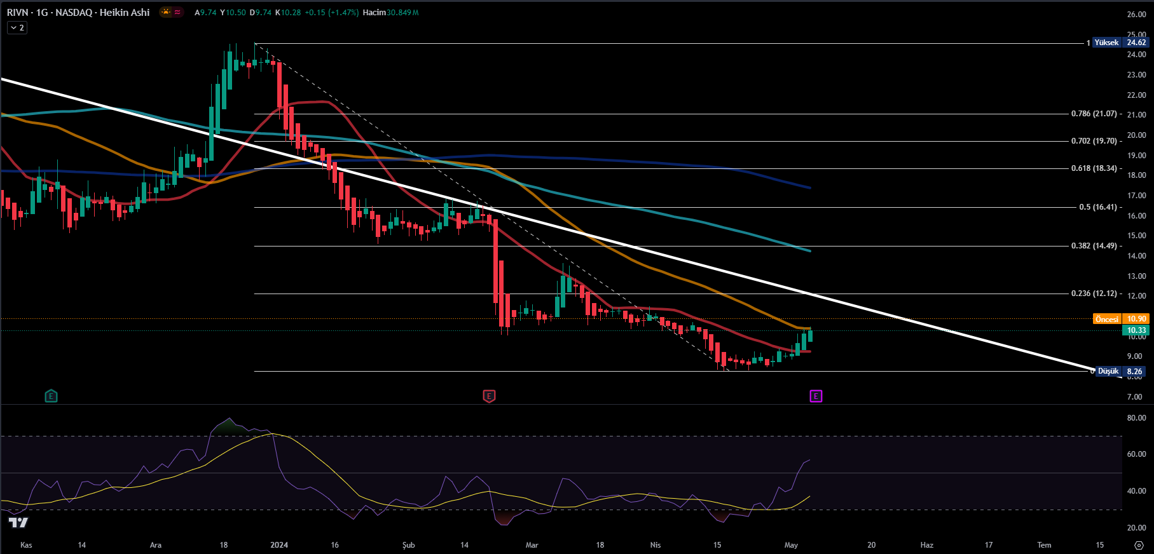Click the 2024 label on time axis
The width and height of the screenshot is (1154, 554).
279,545
